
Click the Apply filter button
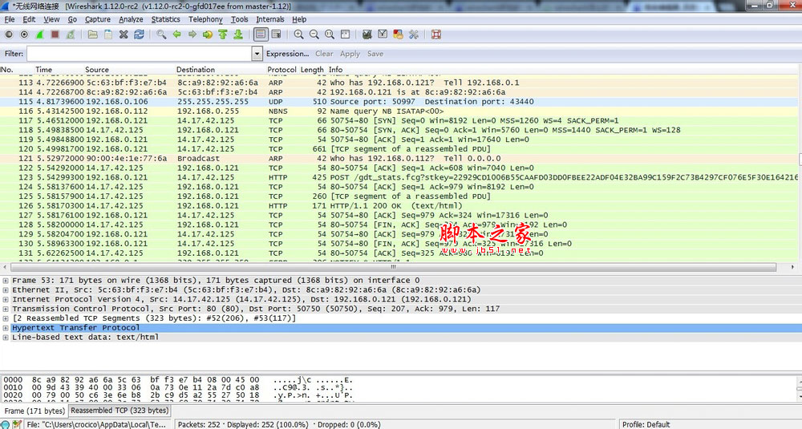[x=350, y=54]
